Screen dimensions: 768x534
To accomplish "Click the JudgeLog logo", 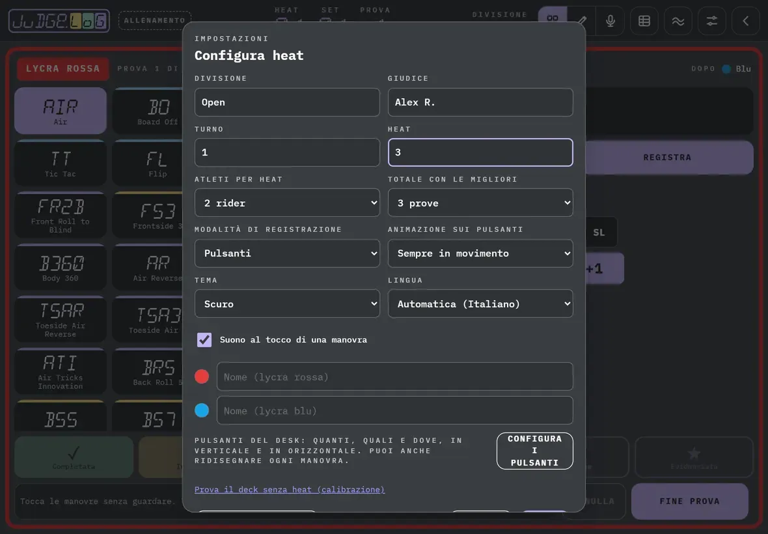I will (x=59, y=21).
